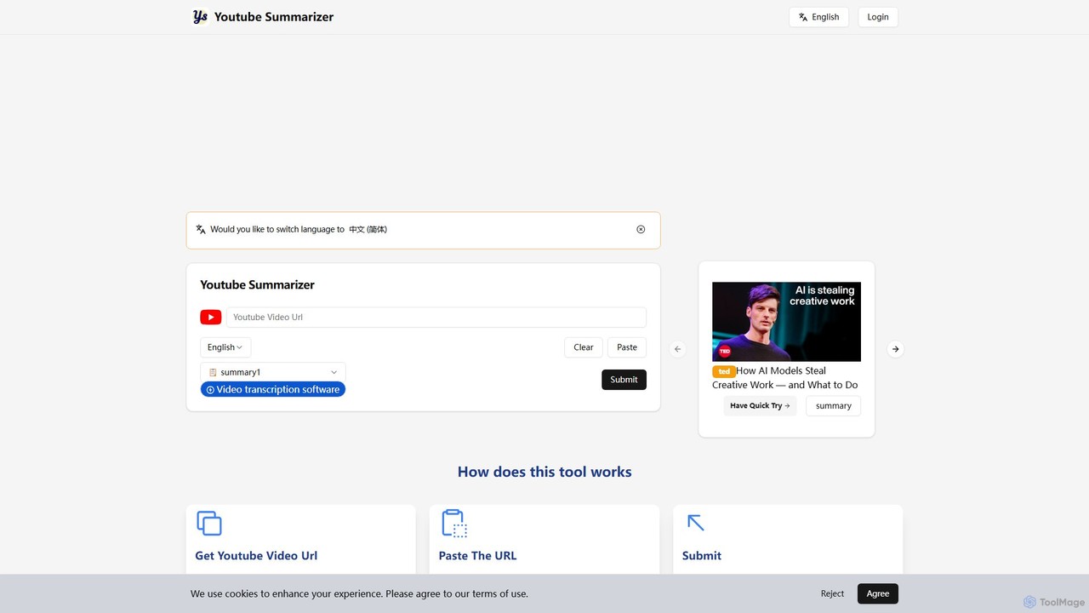
Task: Click the orange ted tag
Action: (724, 371)
